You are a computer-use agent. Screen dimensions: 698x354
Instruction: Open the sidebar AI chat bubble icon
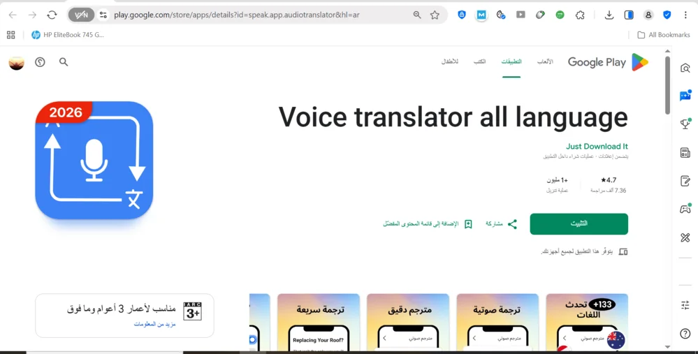pyautogui.click(x=685, y=96)
